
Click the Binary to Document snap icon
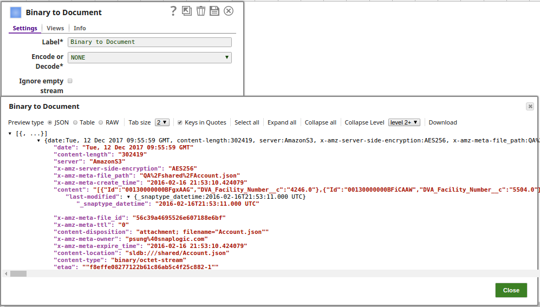[x=16, y=12]
